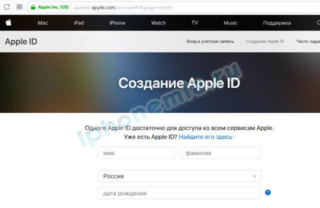320x208 pixels.
Task: Open the iPad menu item
Action: click(79, 23)
